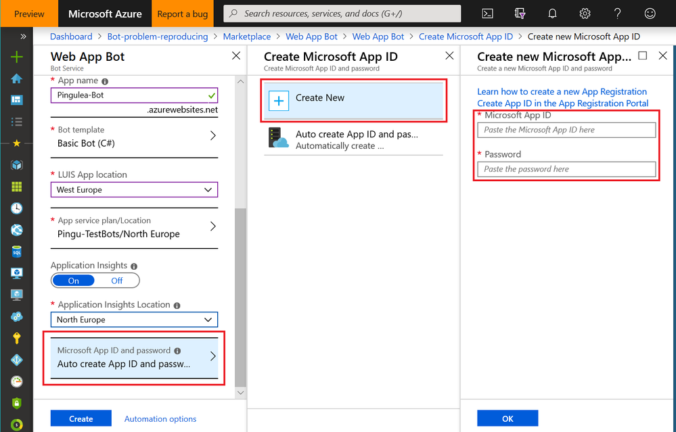Screen dimensions: 676x432
Task: Switch Application Insights to On
Action: pos(73,281)
